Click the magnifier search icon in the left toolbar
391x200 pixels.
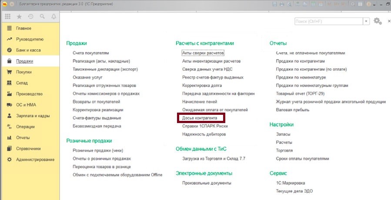pyautogui.click(x=42, y=17)
